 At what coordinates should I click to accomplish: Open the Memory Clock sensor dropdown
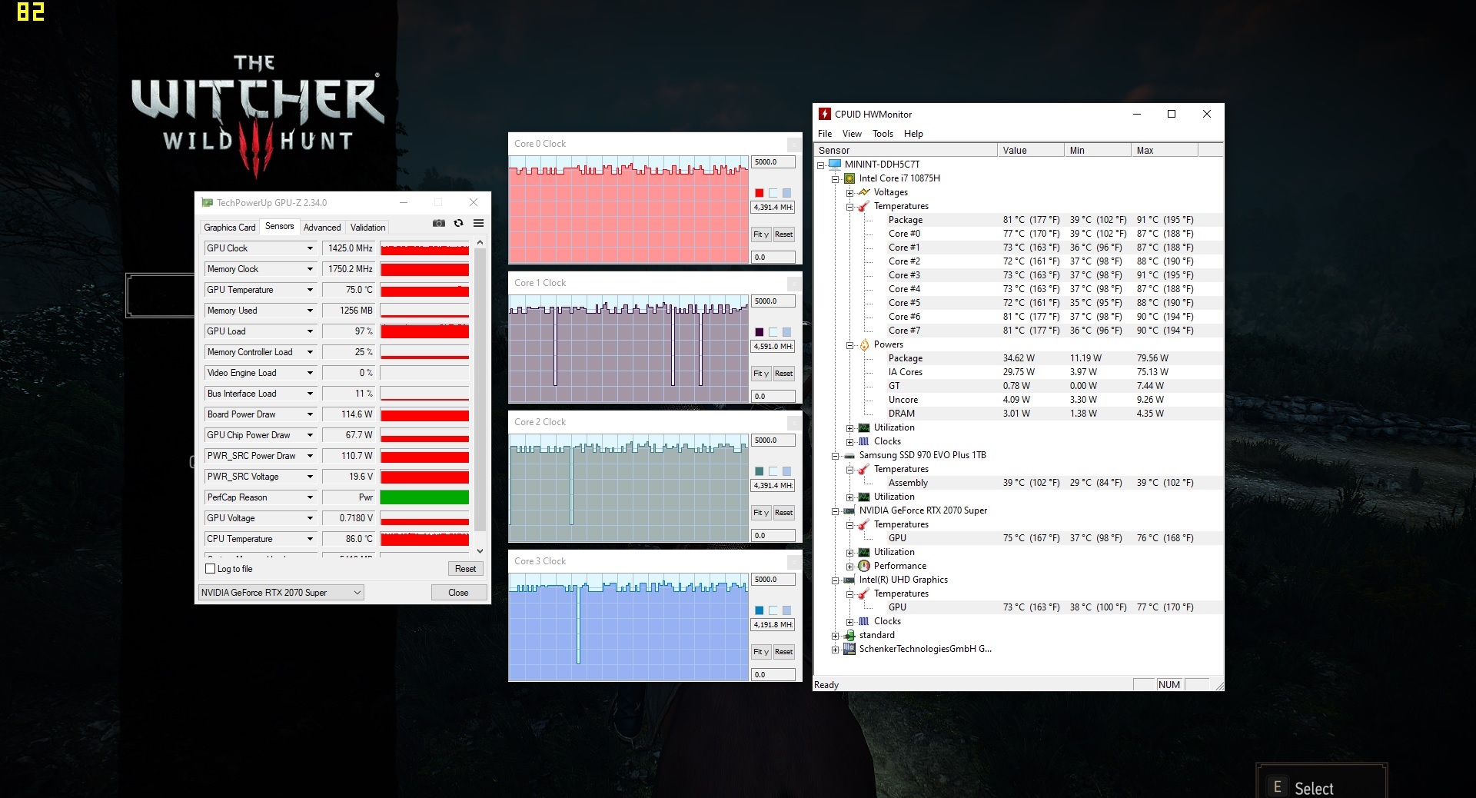(310, 269)
